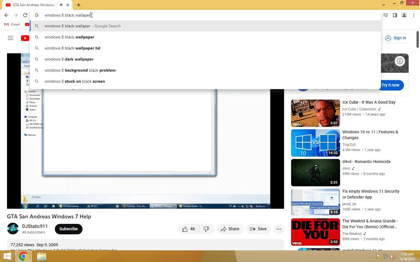Dislike the video with thumbs-down icon
420x262 pixels.
[206, 229]
